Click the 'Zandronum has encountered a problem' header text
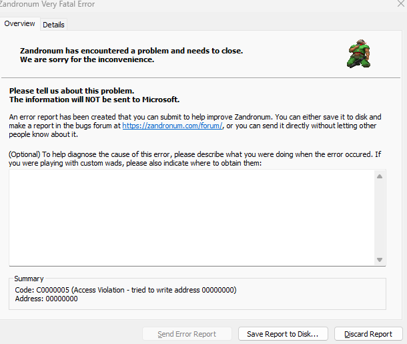The image size is (407, 344). click(131, 51)
